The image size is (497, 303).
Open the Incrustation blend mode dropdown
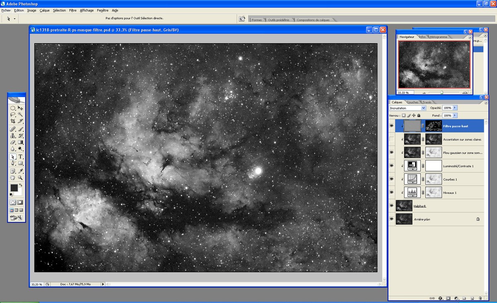(423, 107)
